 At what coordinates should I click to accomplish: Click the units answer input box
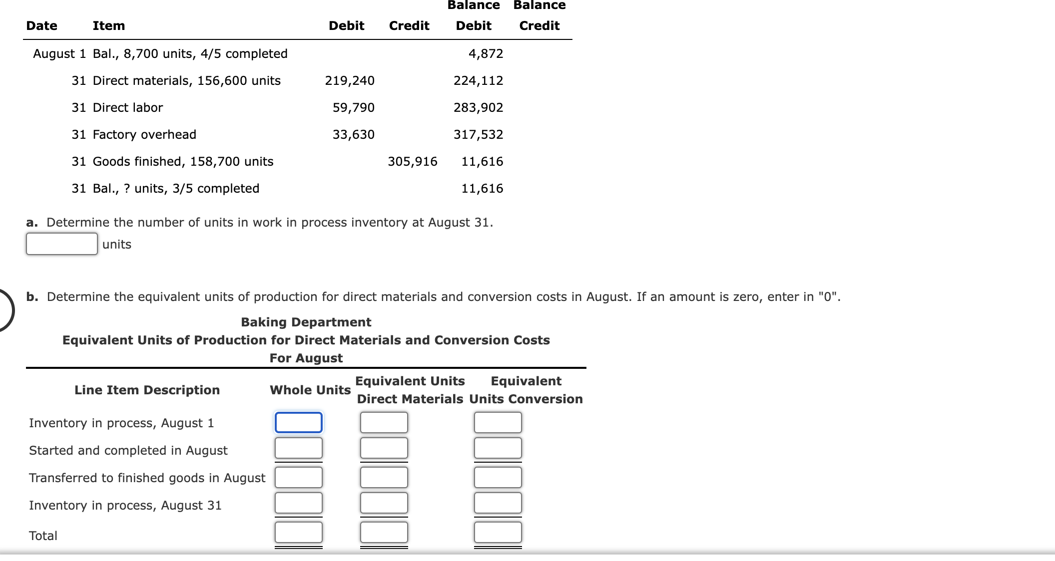(61, 244)
